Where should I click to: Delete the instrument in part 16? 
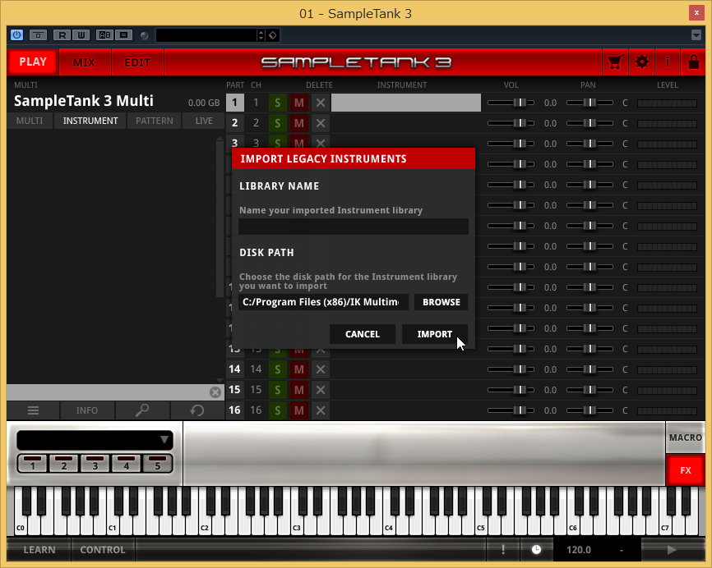pyautogui.click(x=320, y=410)
